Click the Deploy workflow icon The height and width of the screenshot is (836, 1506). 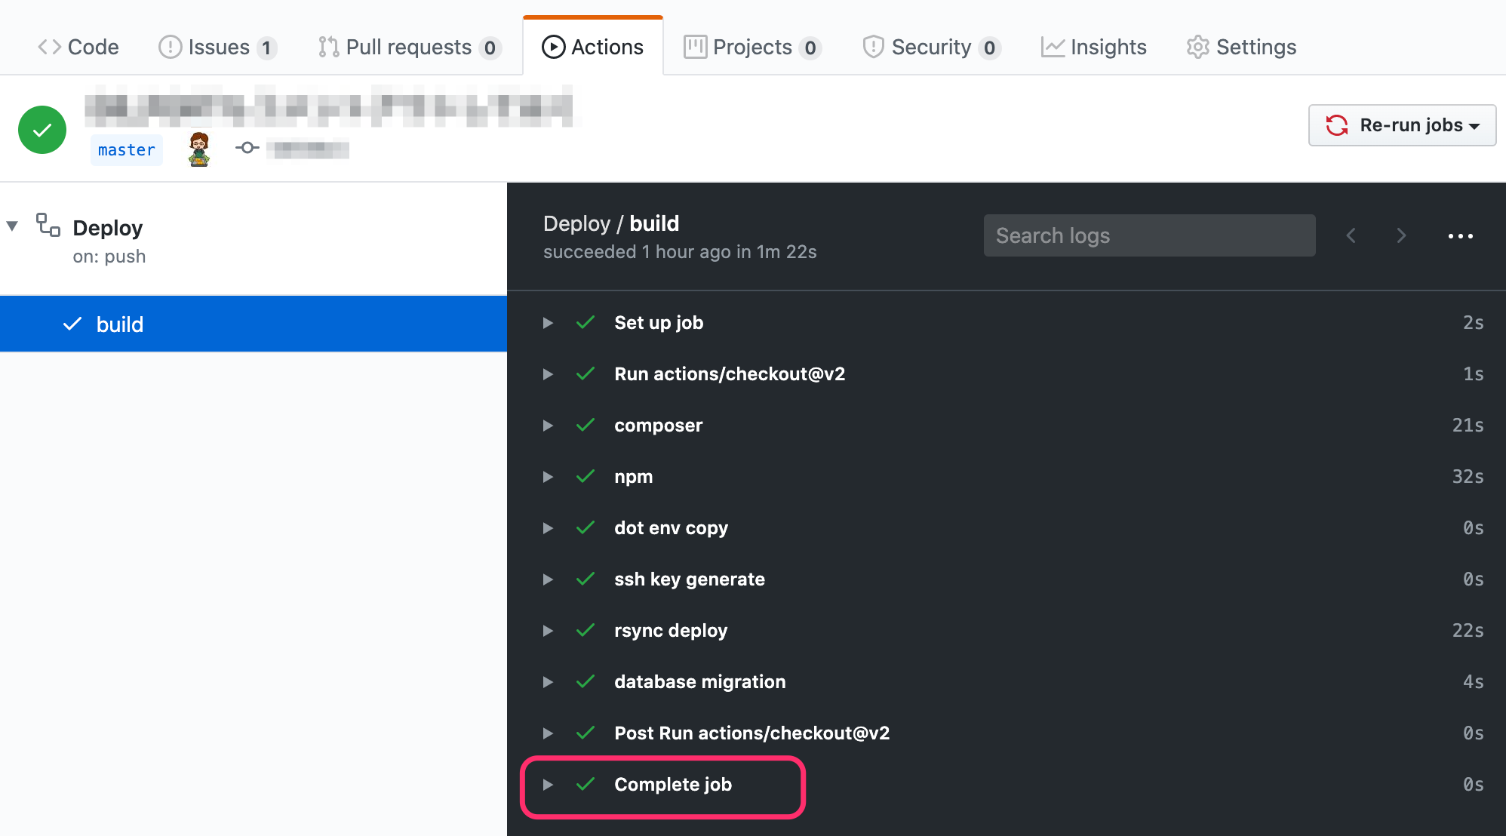click(x=48, y=224)
